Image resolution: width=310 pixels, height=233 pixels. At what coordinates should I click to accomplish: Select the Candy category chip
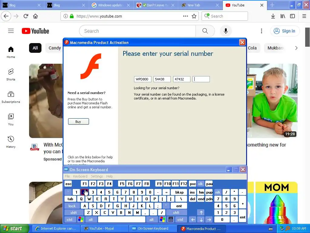point(54,48)
